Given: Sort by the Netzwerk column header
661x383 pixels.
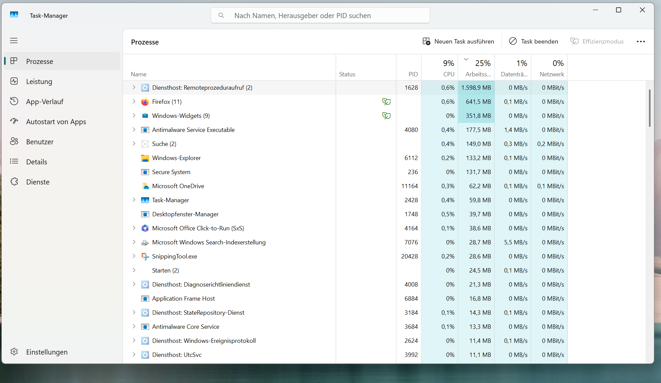Looking at the screenshot, I should (549, 67).
